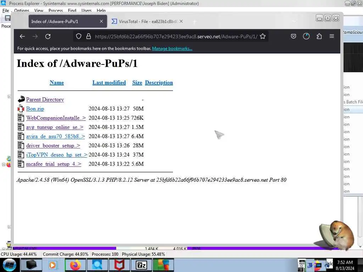Click the 2024-08-13 13:22 modified date
This screenshot has width=363, height=272.
point(109,164)
